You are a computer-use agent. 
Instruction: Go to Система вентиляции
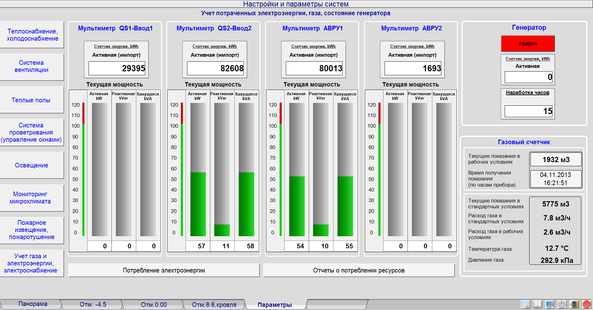click(32, 66)
